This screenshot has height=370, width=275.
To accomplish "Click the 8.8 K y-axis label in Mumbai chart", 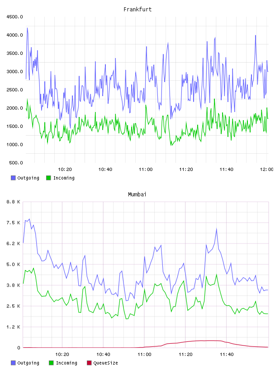I will (x=14, y=202).
